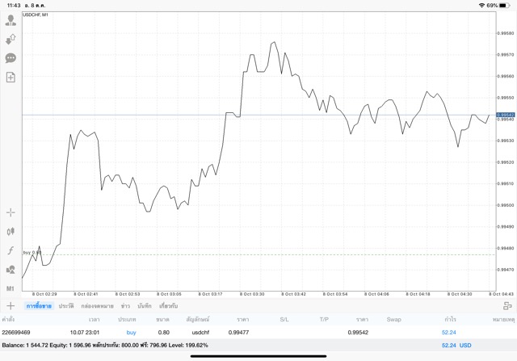
Task: Open new order trade arrows icon
Action: pyautogui.click(x=11, y=40)
